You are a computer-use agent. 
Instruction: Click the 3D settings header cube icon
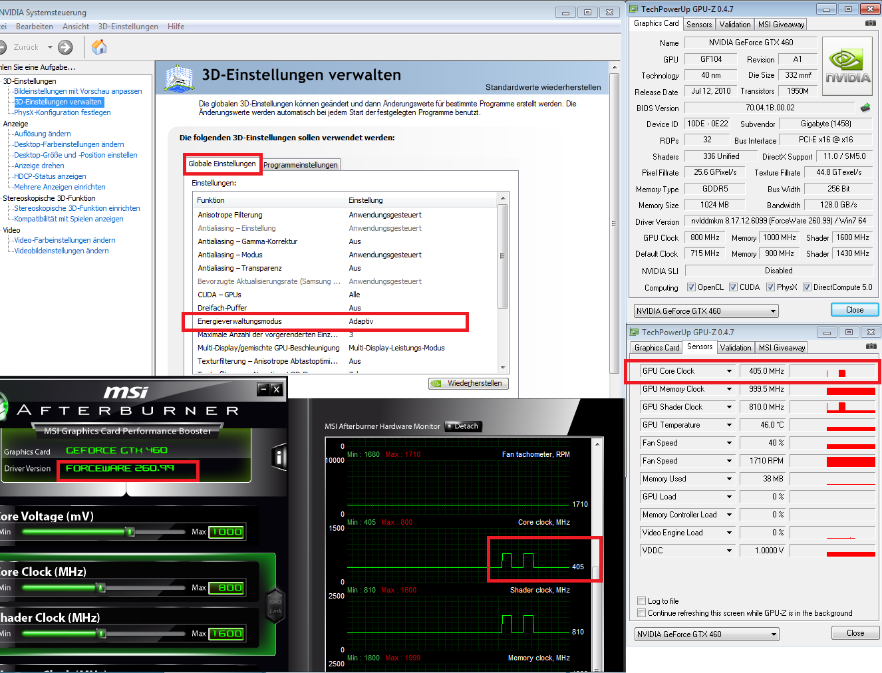(x=178, y=78)
